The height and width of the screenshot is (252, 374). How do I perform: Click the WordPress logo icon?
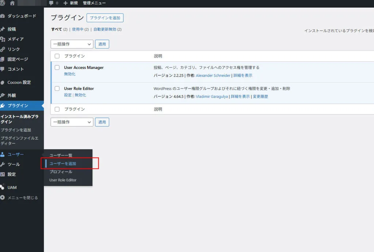click(x=3, y=3)
